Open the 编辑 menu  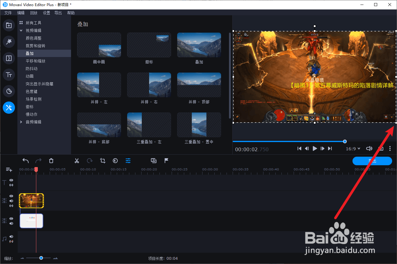click(x=21, y=13)
